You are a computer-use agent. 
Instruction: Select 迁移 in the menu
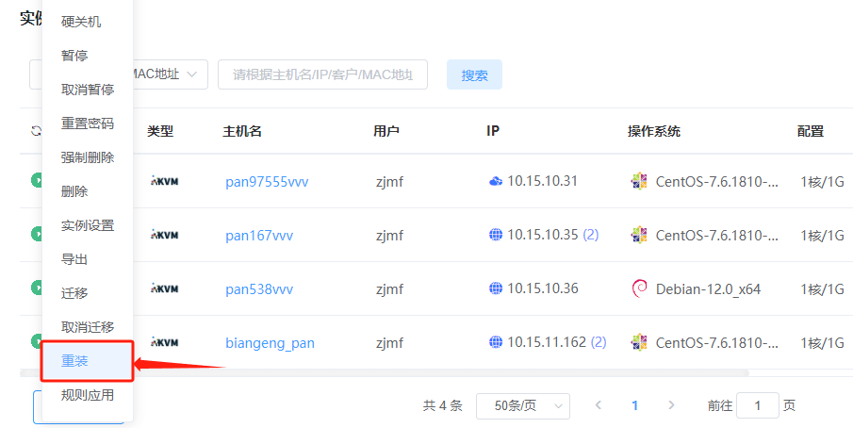74,293
